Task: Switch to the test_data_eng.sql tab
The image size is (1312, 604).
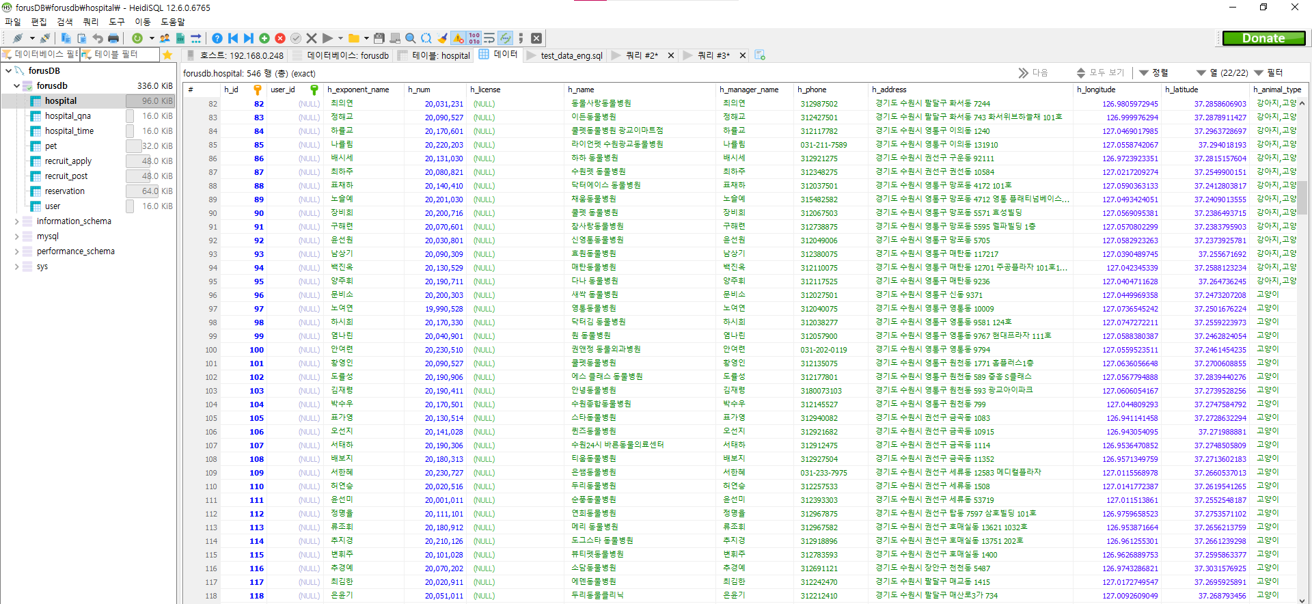Action: tap(564, 55)
